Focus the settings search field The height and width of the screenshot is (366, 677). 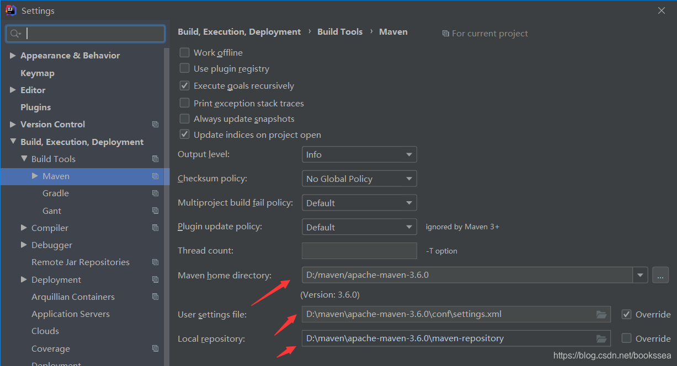coord(86,34)
